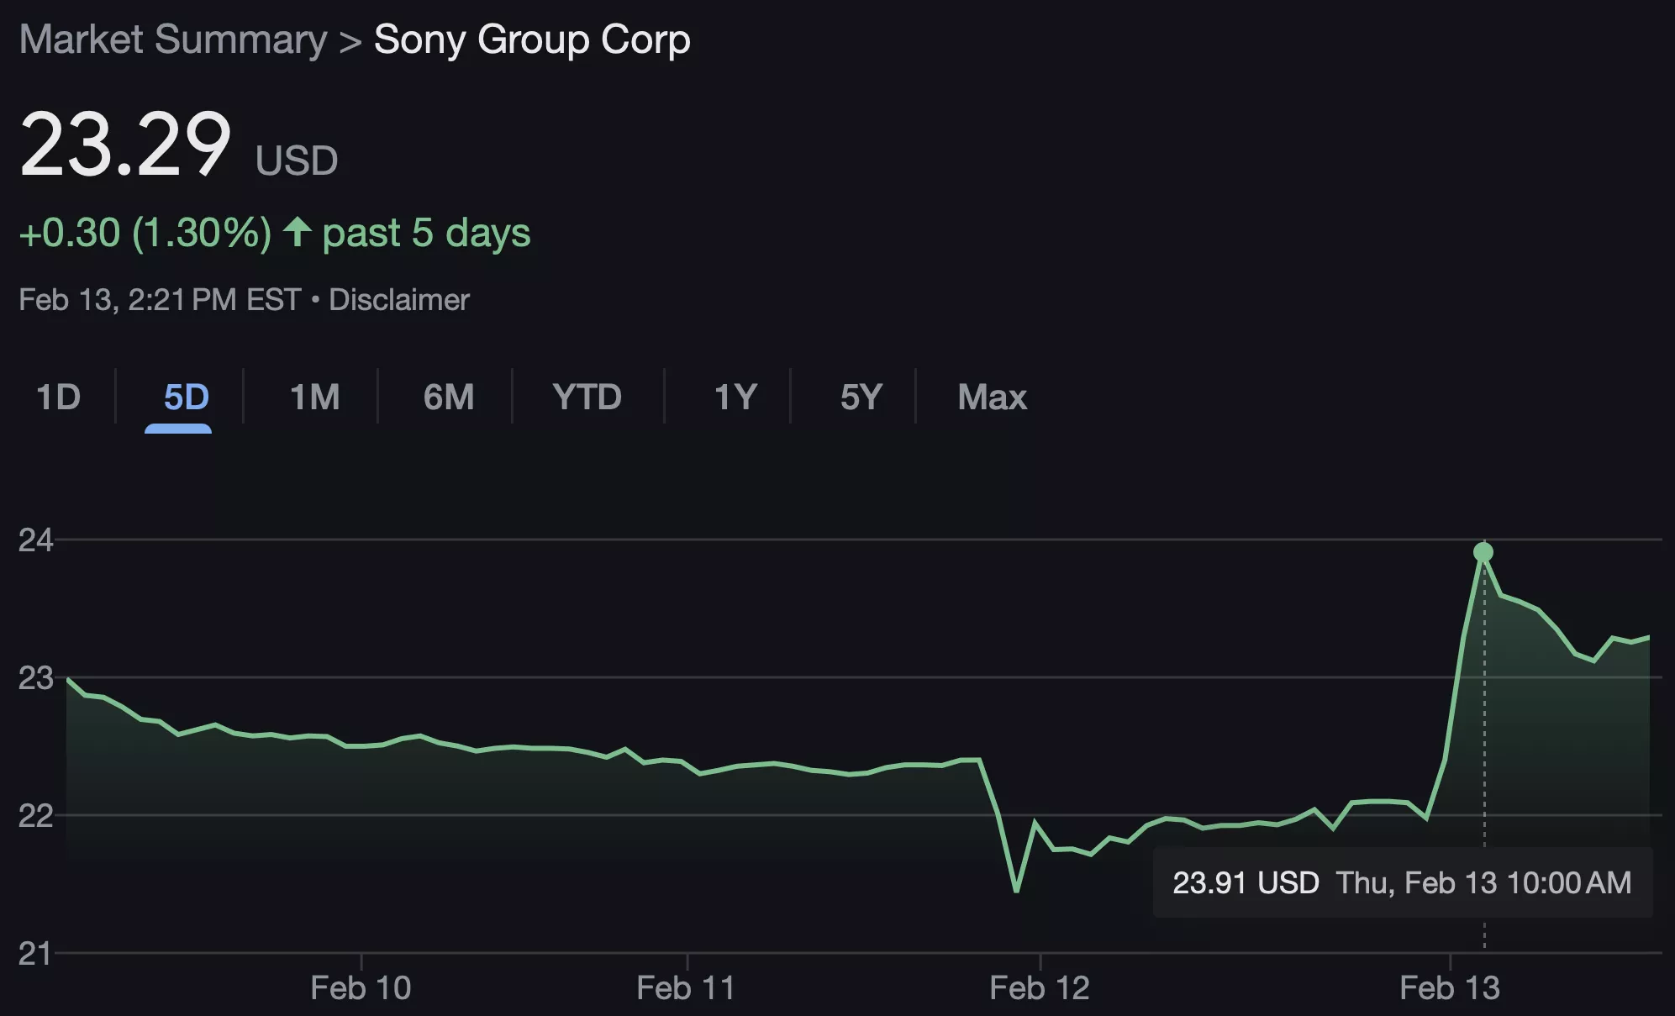Screen dimensions: 1675x1016
Task: Click the Feb 13 date axis label
Action: coord(1450,988)
